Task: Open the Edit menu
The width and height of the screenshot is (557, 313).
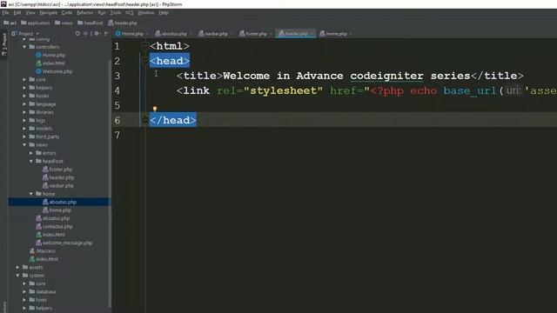Action: click(17, 13)
